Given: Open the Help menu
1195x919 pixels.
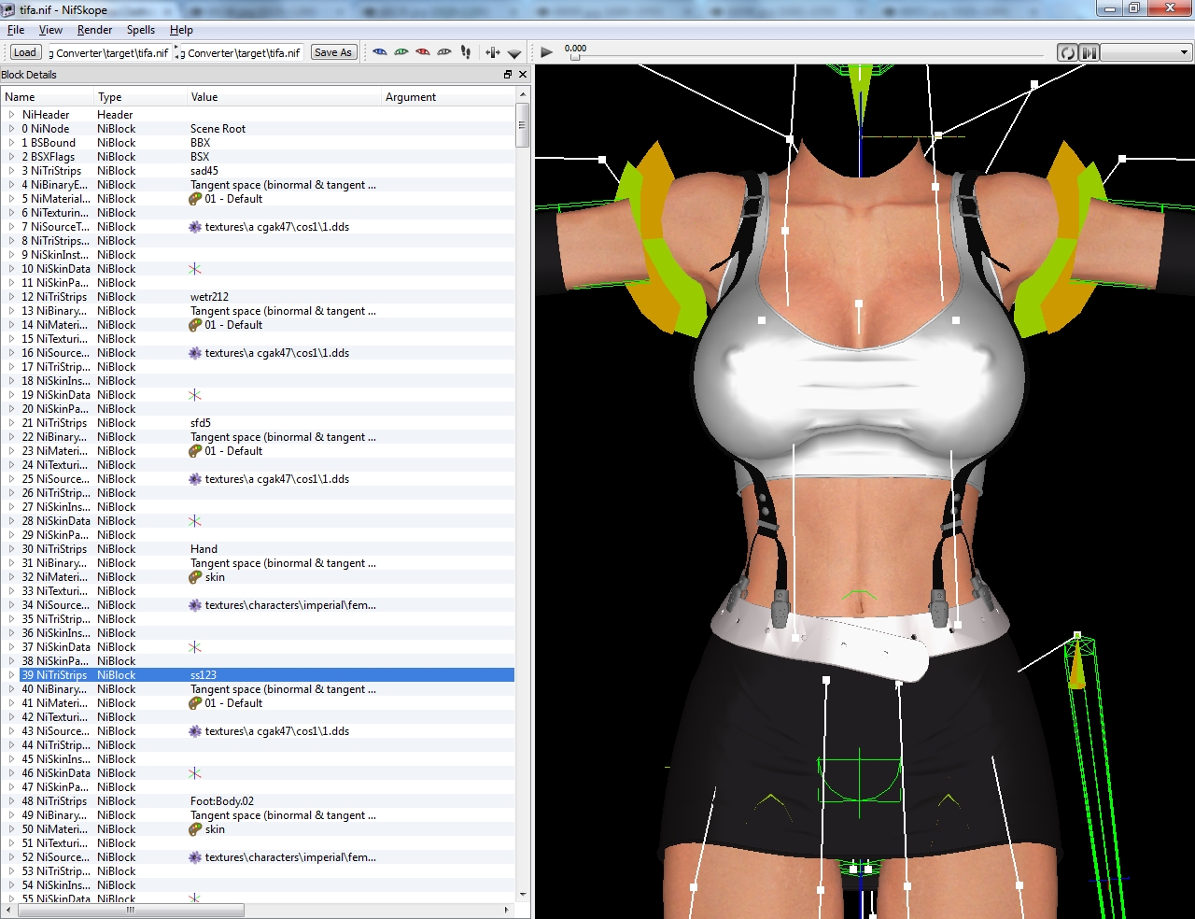Looking at the screenshot, I should click(181, 30).
